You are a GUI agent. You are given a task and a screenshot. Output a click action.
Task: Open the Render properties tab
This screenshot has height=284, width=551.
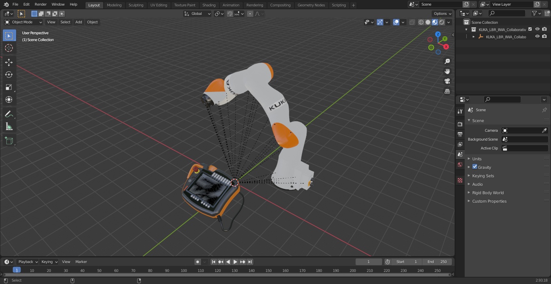pos(460,124)
